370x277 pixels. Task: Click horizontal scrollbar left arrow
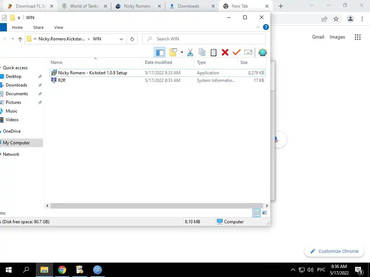(47, 206)
